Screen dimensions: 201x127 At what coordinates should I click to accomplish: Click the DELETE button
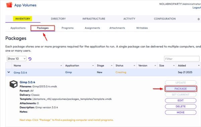[181, 107]
